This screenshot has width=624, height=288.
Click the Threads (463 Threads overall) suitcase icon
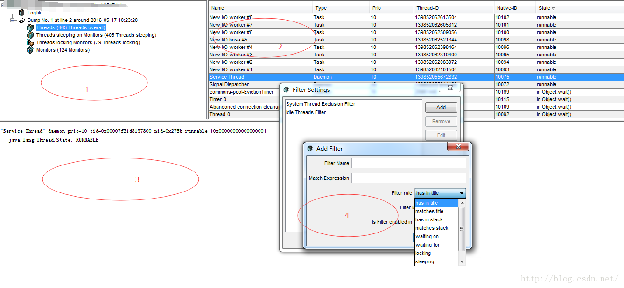tap(30, 27)
